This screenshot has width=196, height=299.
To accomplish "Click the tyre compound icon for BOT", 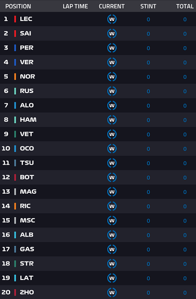I will click(x=112, y=177).
